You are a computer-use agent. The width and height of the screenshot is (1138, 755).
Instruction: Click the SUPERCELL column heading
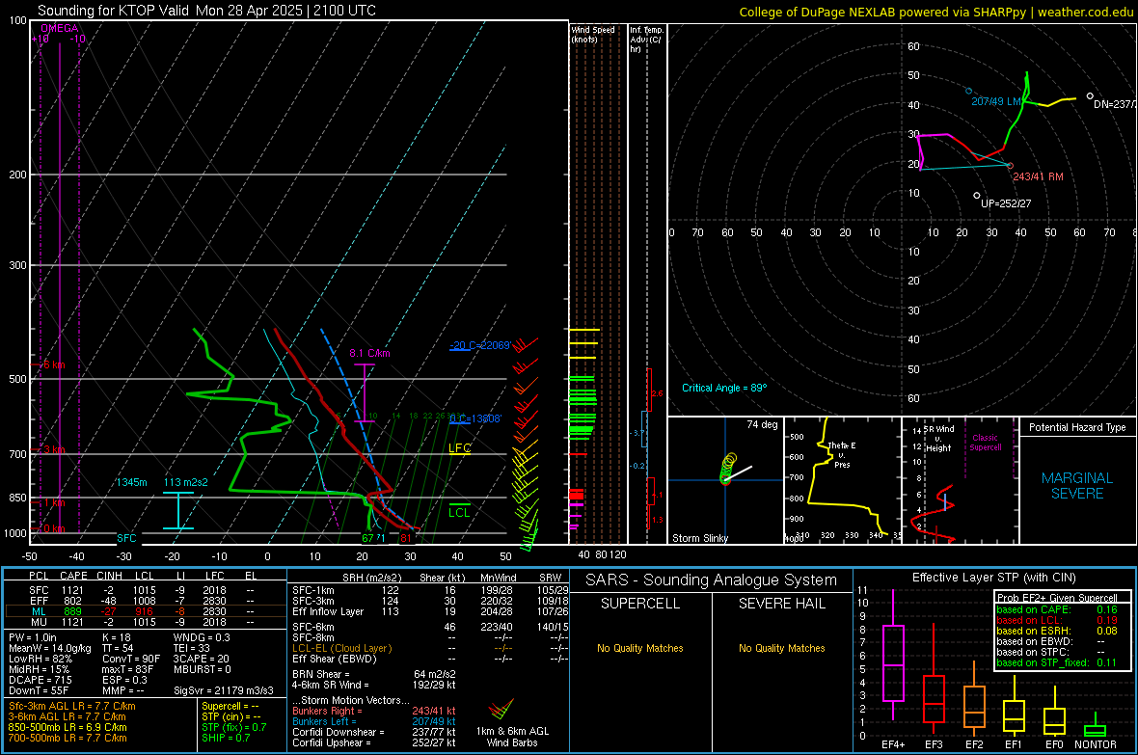pos(640,604)
